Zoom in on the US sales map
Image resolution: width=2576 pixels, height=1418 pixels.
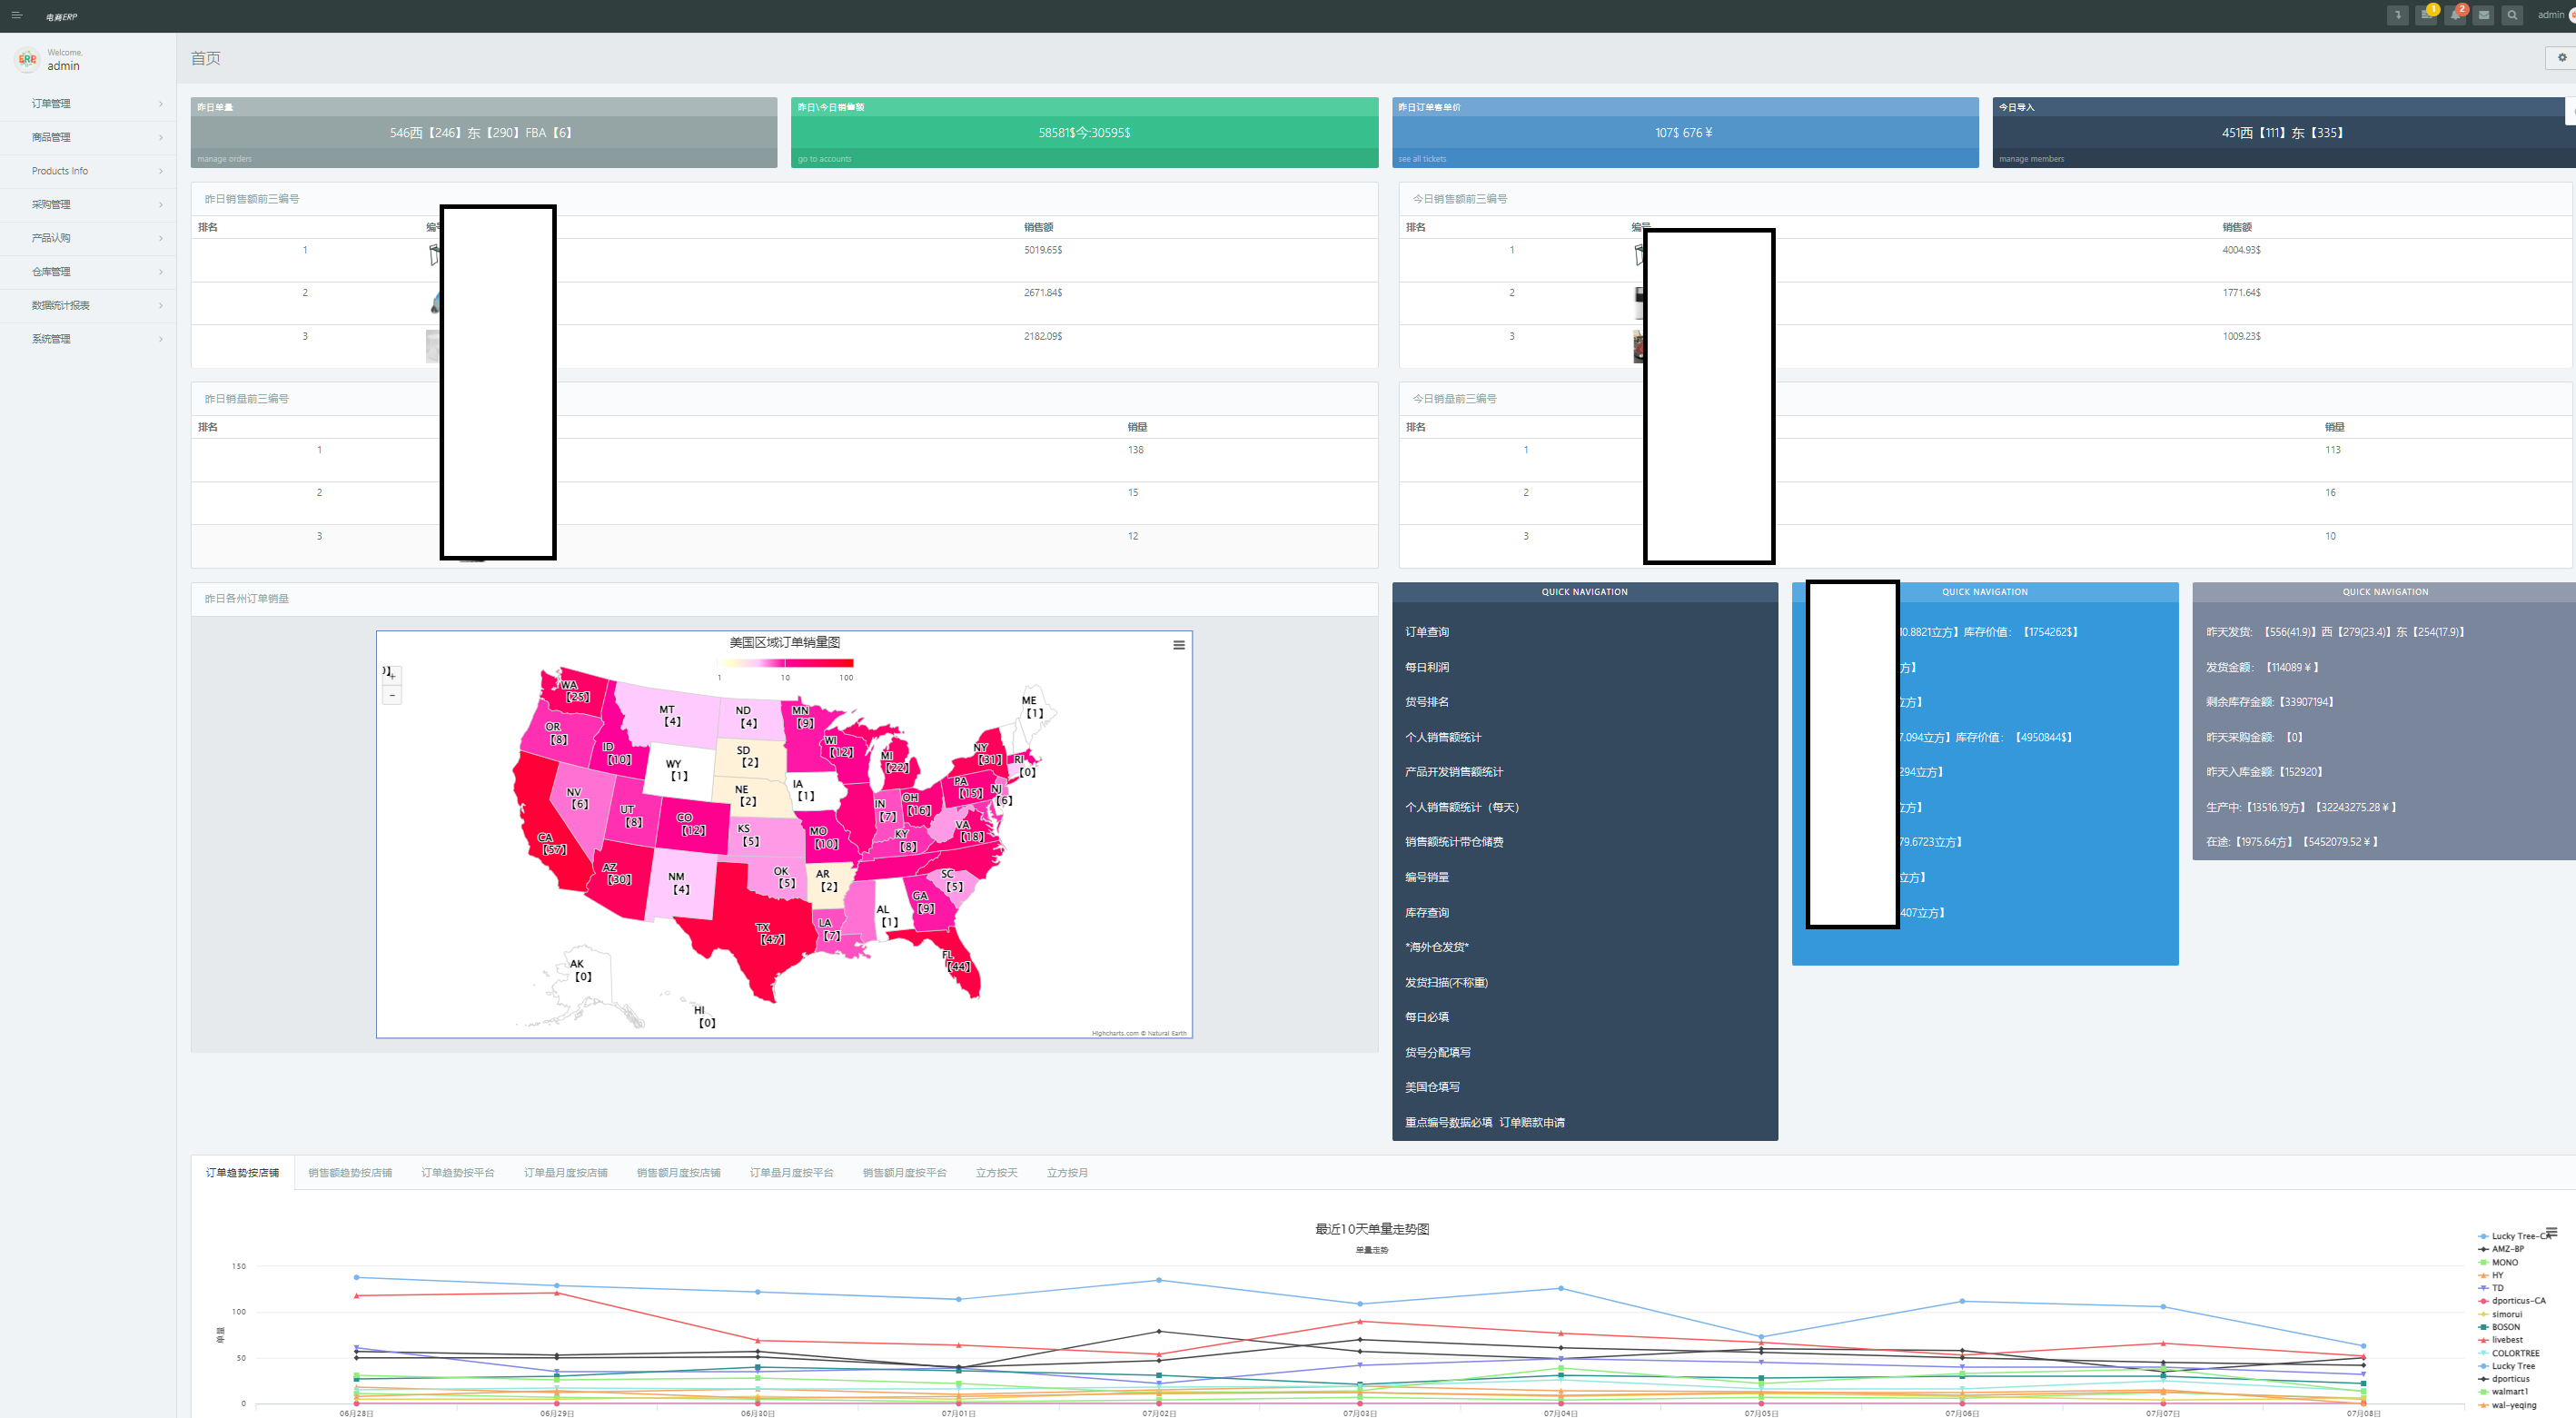tap(392, 676)
